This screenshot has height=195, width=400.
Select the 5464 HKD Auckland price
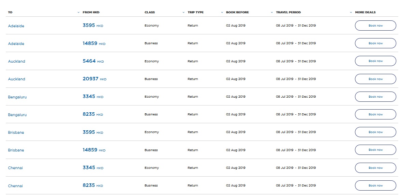(93, 61)
